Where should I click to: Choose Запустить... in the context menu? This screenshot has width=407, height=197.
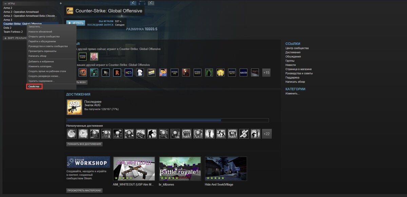click(35, 26)
